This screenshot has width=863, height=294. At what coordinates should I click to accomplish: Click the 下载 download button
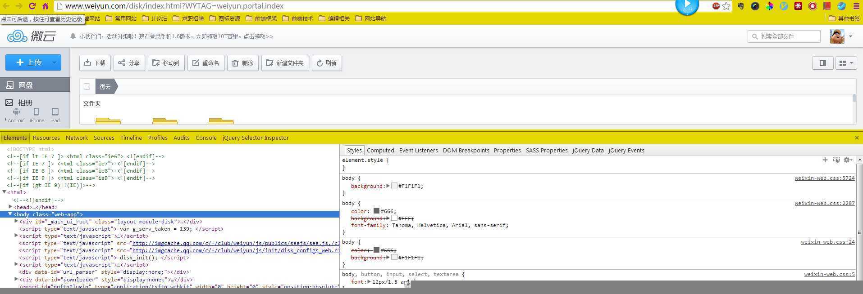point(95,63)
